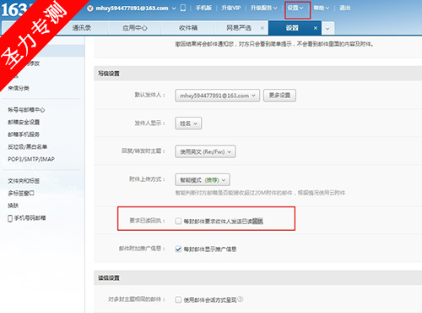Enable 每封邮件要求收件人发送已读回执 checkbox
The width and height of the screenshot is (422, 313).
(x=178, y=221)
